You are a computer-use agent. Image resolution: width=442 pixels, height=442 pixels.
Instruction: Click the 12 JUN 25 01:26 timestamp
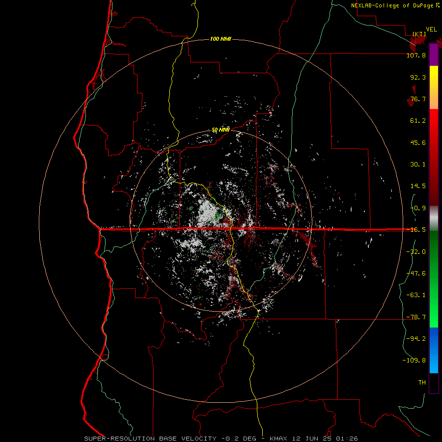pos(325,439)
